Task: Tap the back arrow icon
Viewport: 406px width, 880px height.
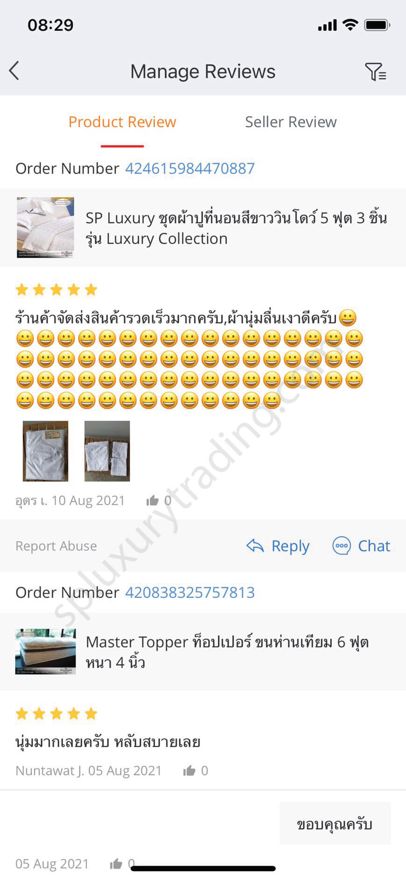Action: [14, 71]
